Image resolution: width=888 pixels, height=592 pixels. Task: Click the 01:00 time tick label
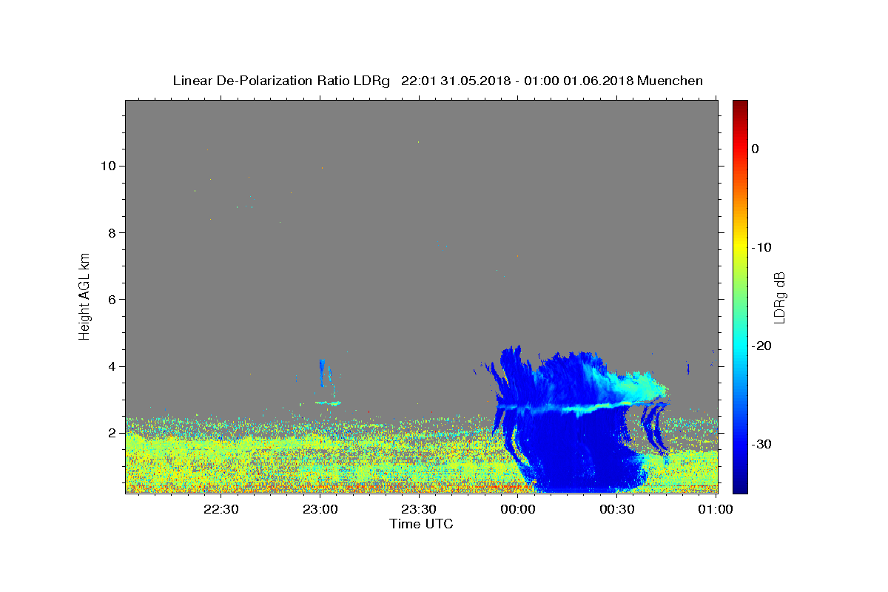(x=716, y=509)
